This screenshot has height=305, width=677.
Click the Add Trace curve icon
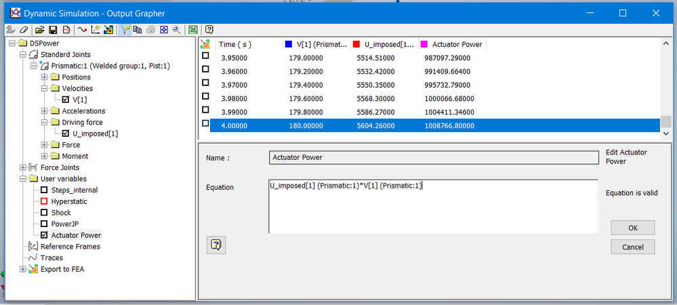coord(83,30)
